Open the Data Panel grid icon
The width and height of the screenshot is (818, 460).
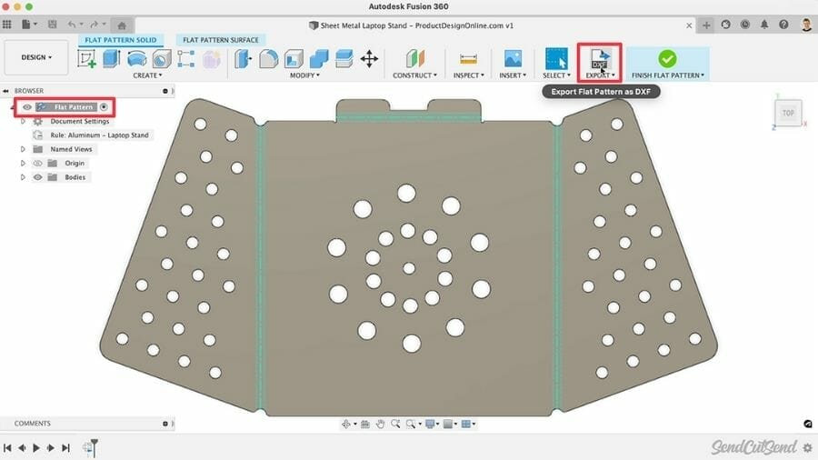(6, 24)
